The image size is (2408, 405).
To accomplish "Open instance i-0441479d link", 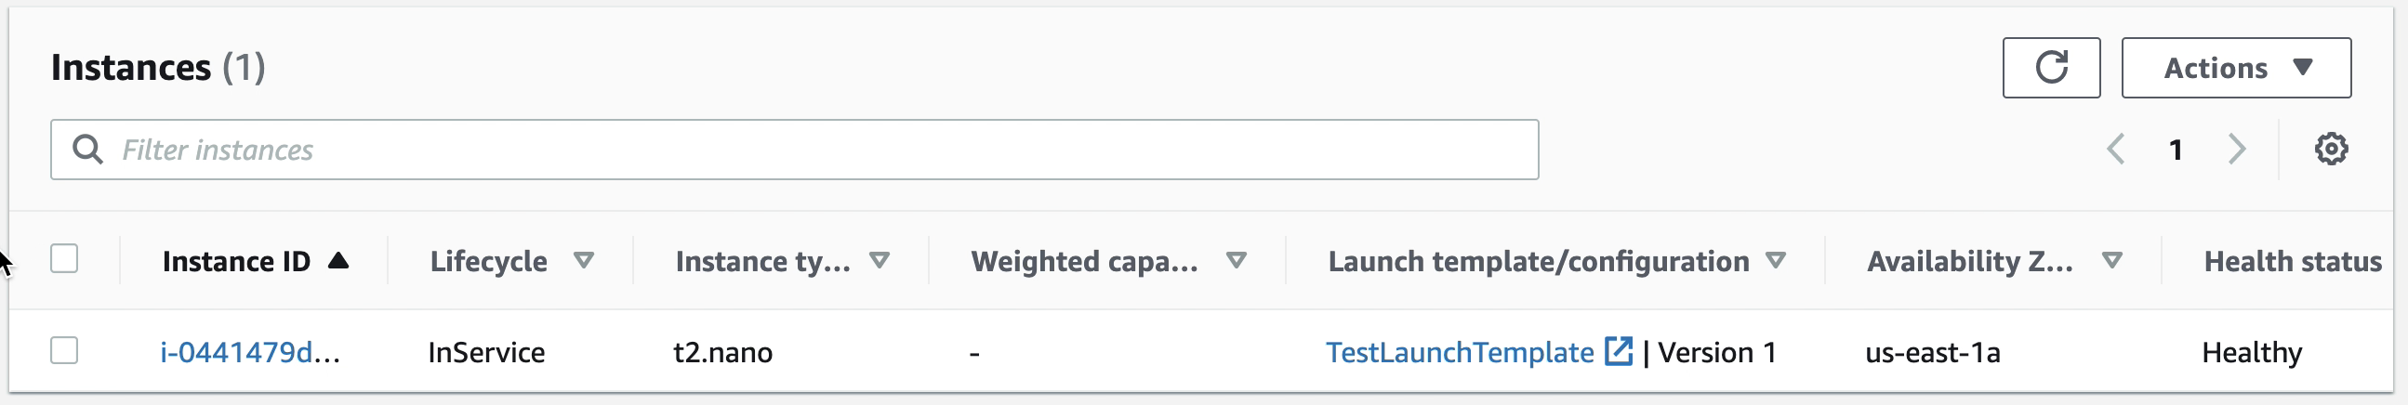I will click(250, 353).
